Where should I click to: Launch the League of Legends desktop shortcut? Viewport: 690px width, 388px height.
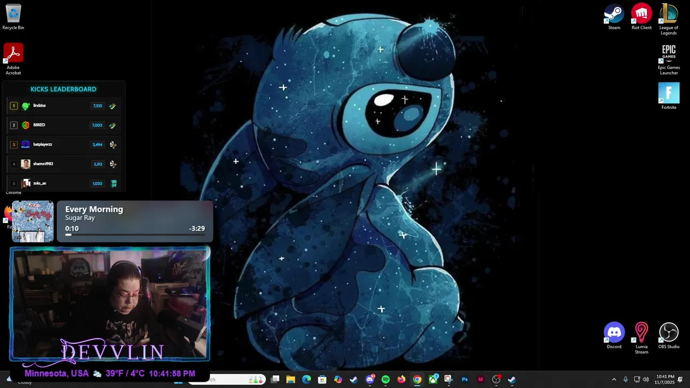[x=668, y=19]
